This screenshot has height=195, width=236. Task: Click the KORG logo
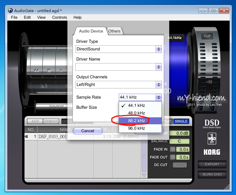click(x=212, y=152)
